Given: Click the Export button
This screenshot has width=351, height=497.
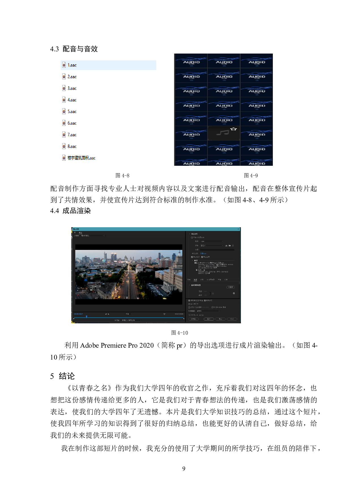Looking at the screenshot, I should coord(221,319).
